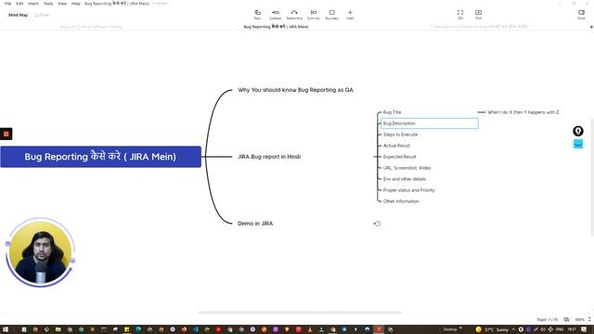Screen dimensions: 594x334
Task: Click the active Xmind taskbar icon
Action: click(379, 329)
